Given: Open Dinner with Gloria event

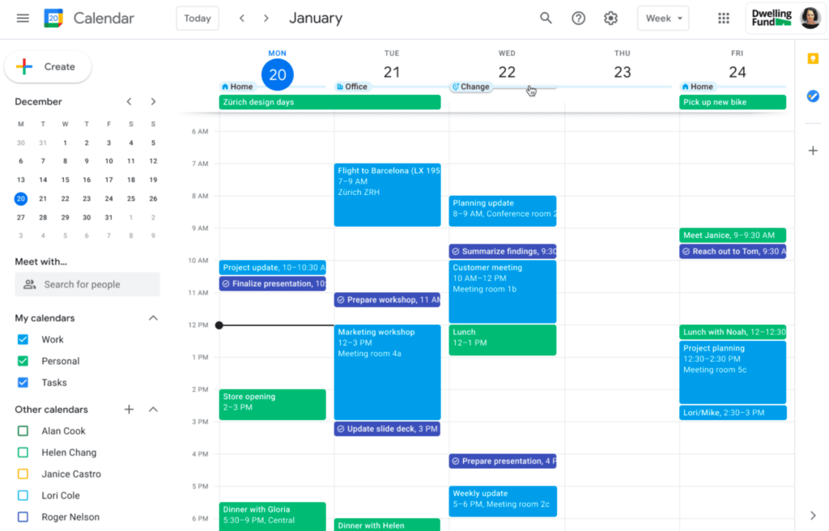Looking at the screenshot, I should pos(272,516).
